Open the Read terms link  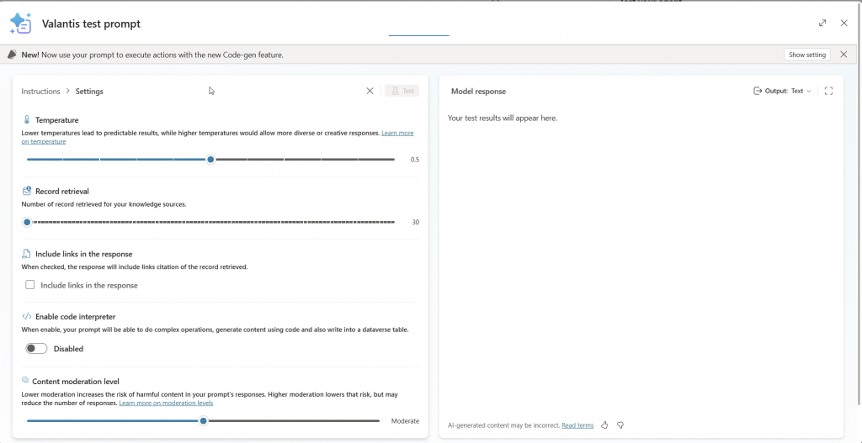pos(577,425)
